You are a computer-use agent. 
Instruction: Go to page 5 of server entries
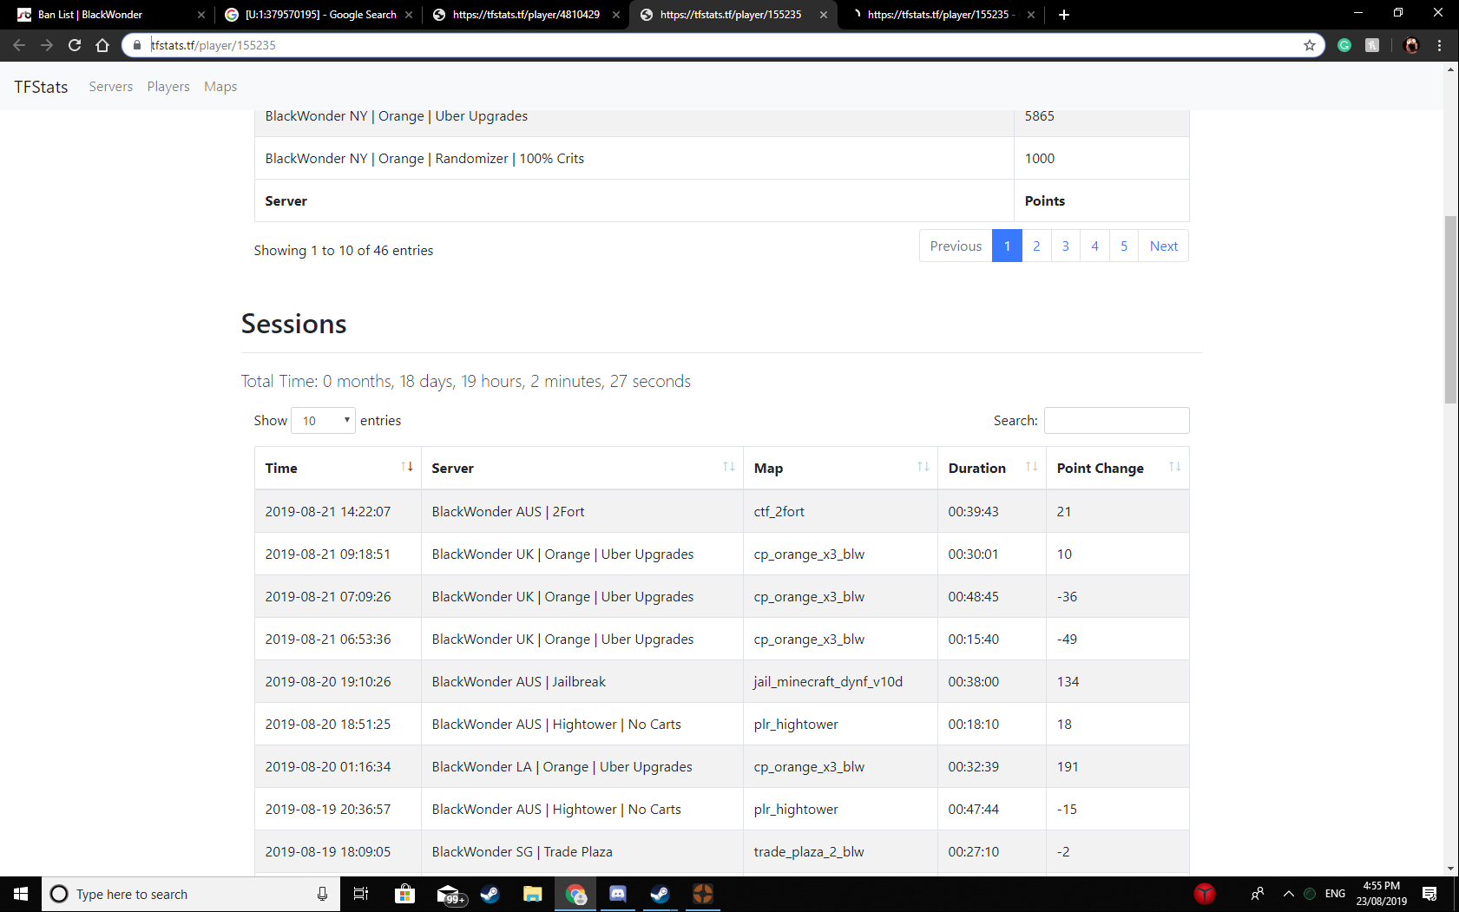pos(1124,246)
